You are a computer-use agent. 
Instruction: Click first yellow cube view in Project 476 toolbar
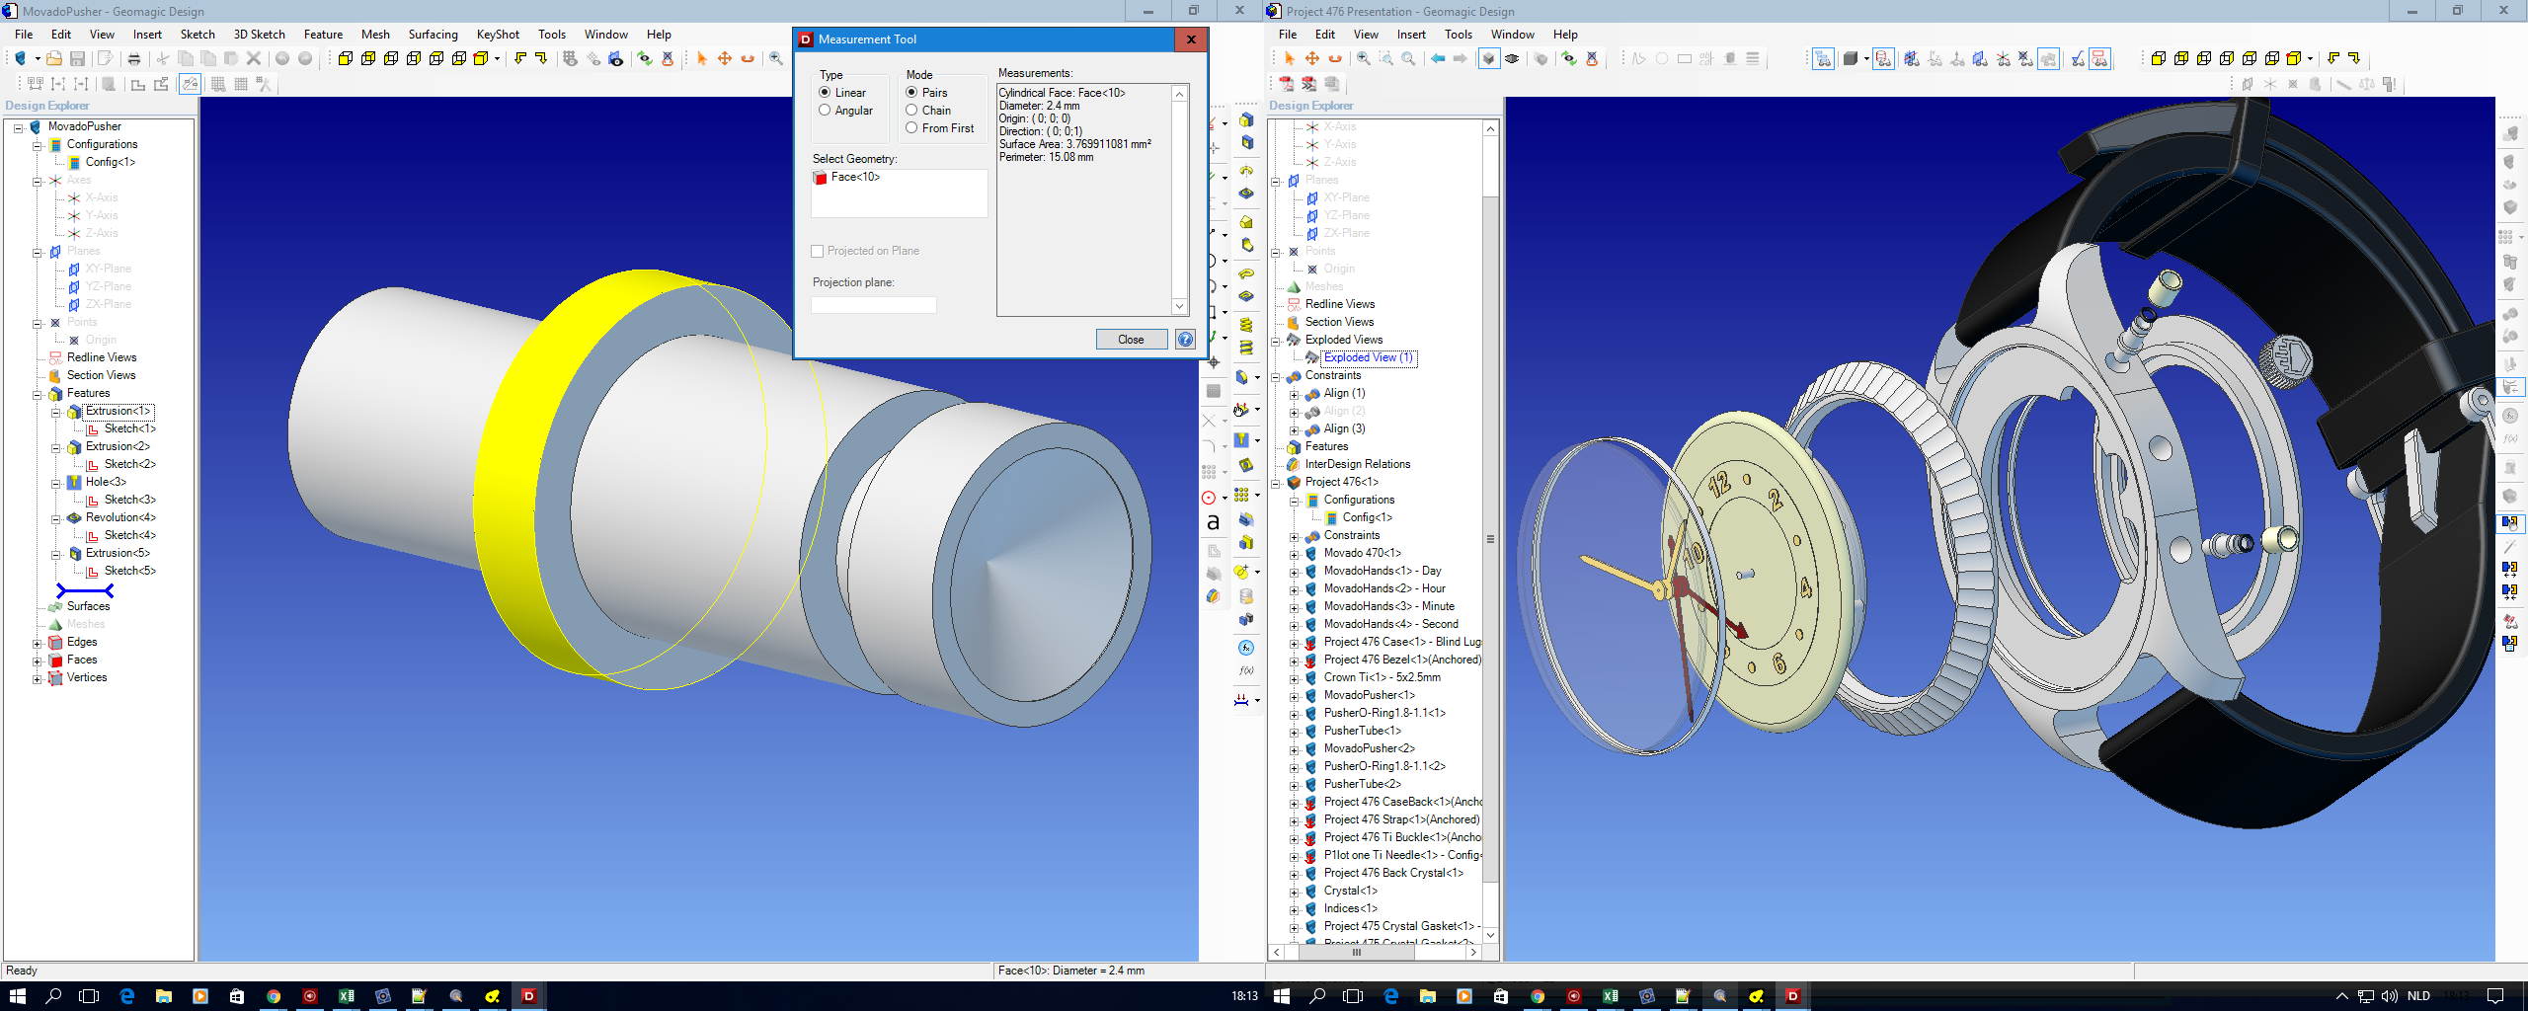pos(2159,59)
